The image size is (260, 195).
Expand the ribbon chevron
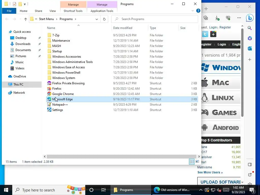tap(193, 11)
